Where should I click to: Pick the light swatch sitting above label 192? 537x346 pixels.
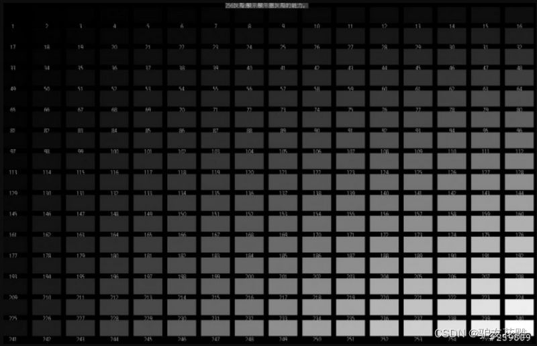click(x=519, y=245)
